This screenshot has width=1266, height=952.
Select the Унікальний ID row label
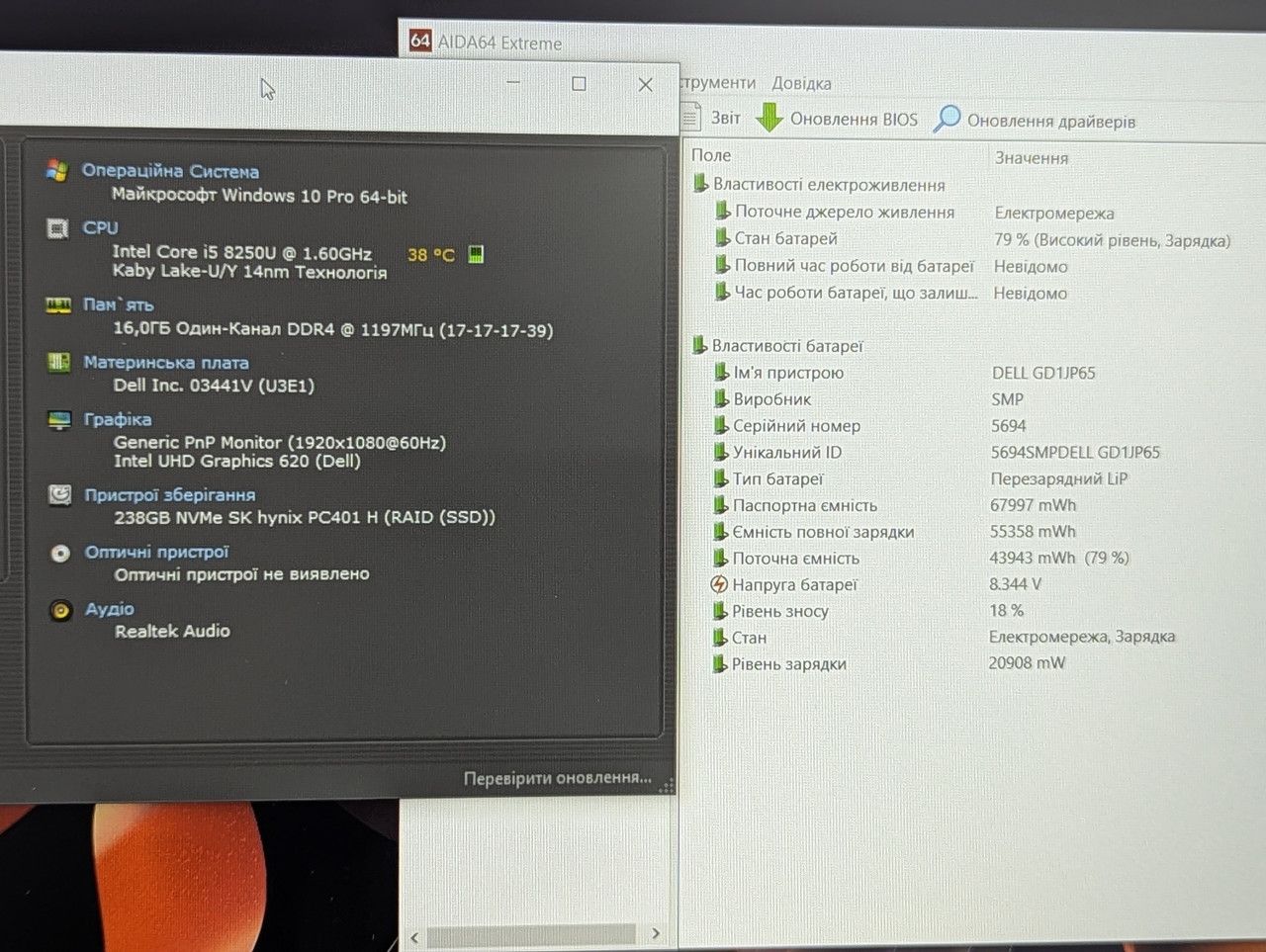[x=787, y=453]
